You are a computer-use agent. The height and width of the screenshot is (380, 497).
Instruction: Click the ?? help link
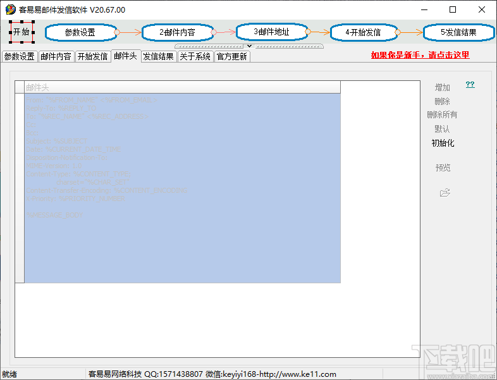470,84
